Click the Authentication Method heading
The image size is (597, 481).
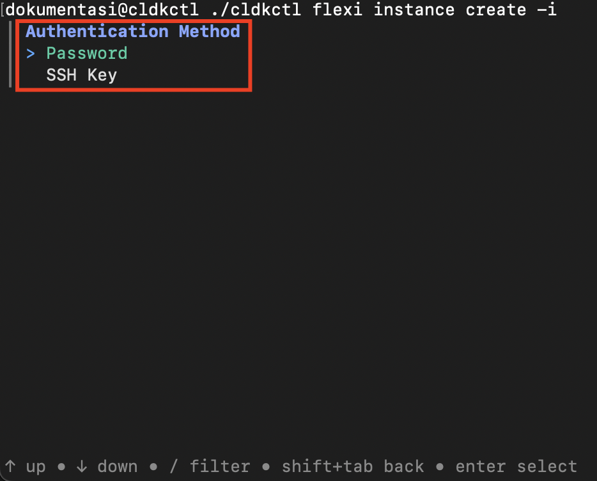pos(133,31)
